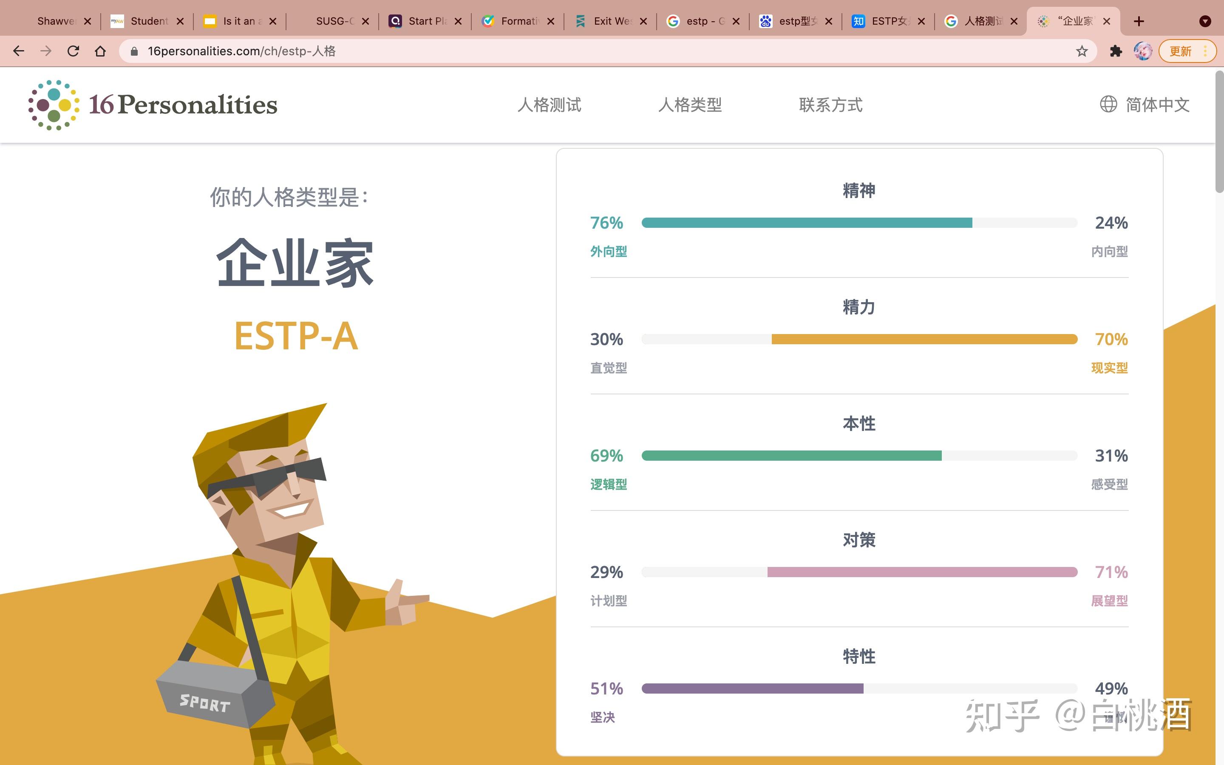Switch to the Student tab
The width and height of the screenshot is (1224, 765).
pyautogui.click(x=147, y=21)
